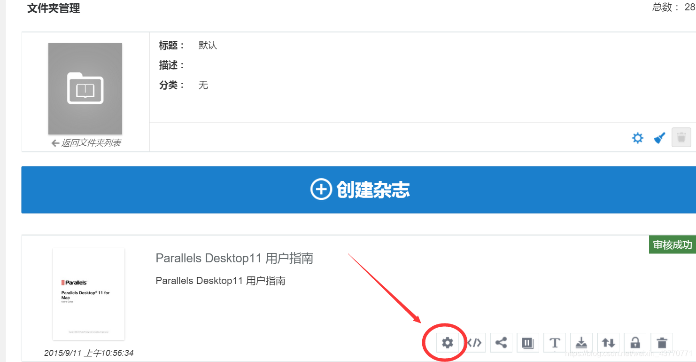Click the 创建杂志 create magazine button
The image size is (696, 362).
(x=359, y=189)
